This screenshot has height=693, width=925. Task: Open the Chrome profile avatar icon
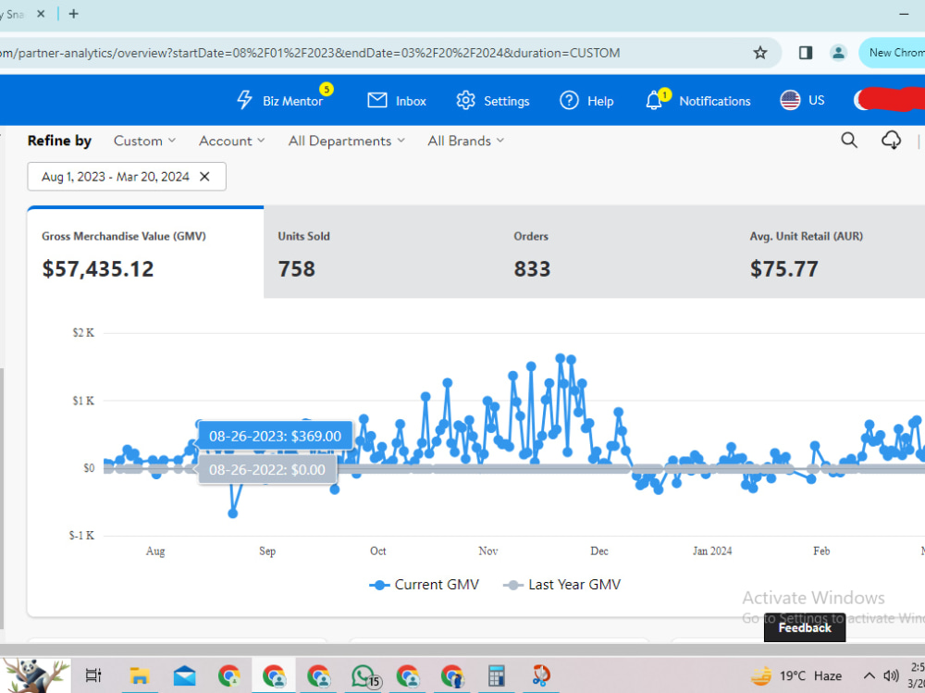(838, 53)
